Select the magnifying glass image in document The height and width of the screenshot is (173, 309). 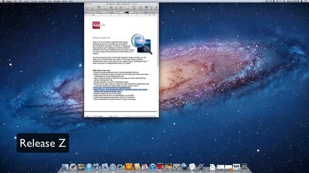[142, 44]
